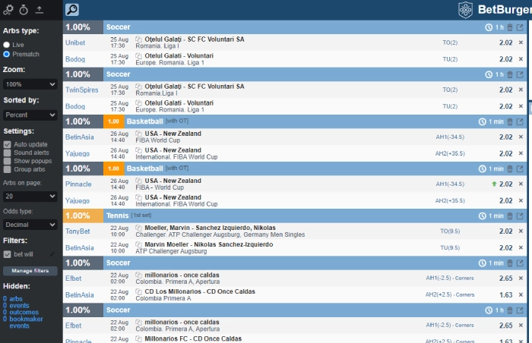Open the Odds type Decimal dropdown
Screen dimensions: 532x343
[30, 225]
